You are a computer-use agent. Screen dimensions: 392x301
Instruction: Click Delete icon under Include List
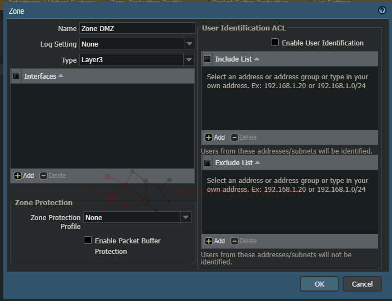(235, 137)
